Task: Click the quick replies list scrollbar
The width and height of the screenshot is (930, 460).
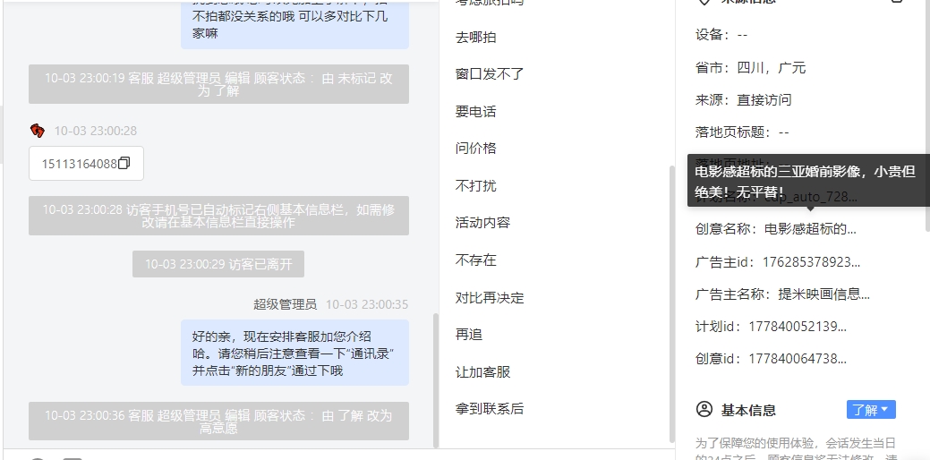Action: [x=671, y=302]
